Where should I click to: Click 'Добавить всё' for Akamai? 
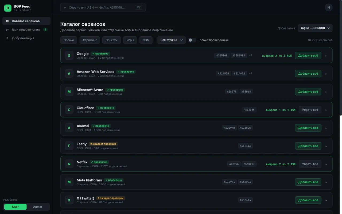pos(308,128)
